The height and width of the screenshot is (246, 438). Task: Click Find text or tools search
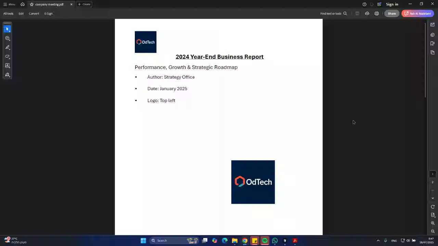pyautogui.click(x=334, y=14)
